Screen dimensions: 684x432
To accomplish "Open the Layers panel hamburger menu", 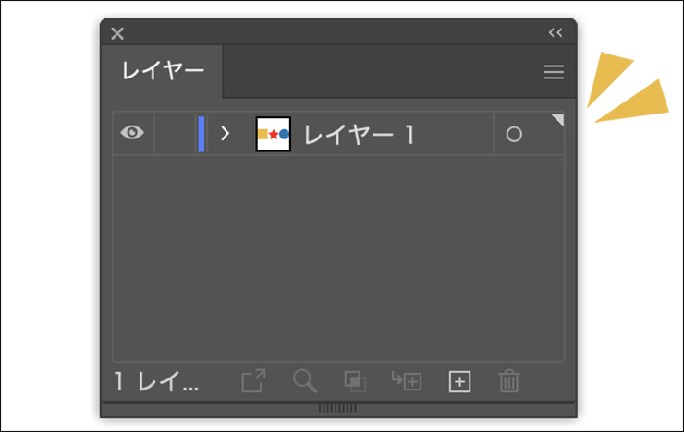I will (x=553, y=72).
